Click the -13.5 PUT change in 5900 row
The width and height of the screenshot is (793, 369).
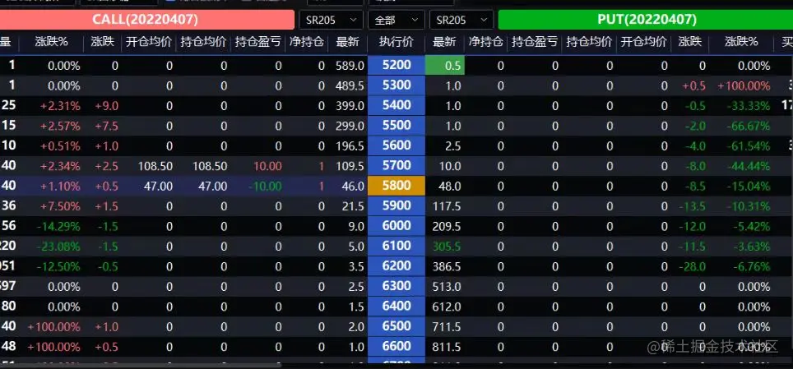pyautogui.click(x=692, y=206)
